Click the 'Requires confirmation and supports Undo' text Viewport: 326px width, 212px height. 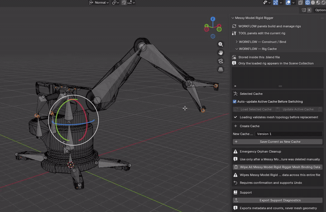(271, 183)
